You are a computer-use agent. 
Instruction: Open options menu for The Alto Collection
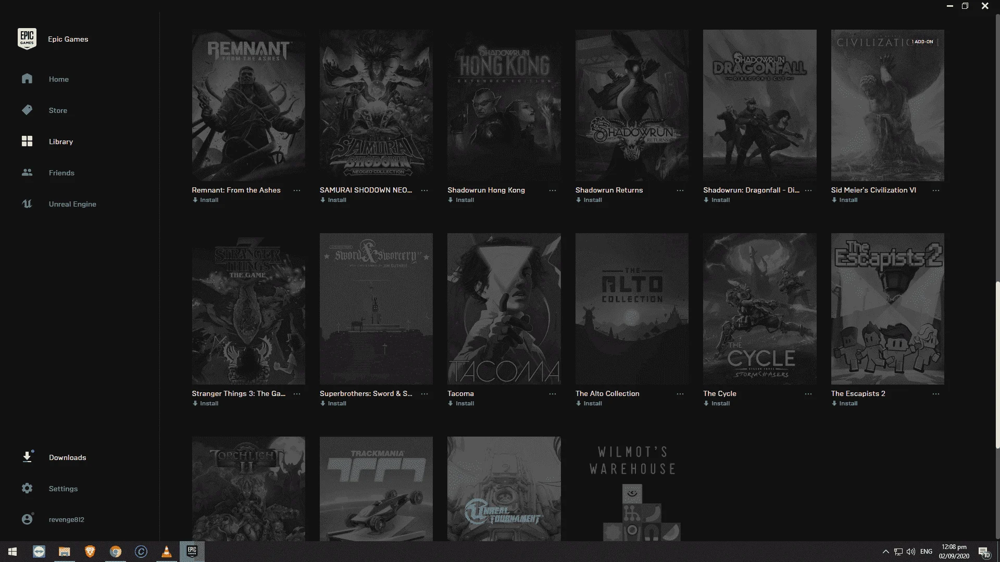(680, 394)
